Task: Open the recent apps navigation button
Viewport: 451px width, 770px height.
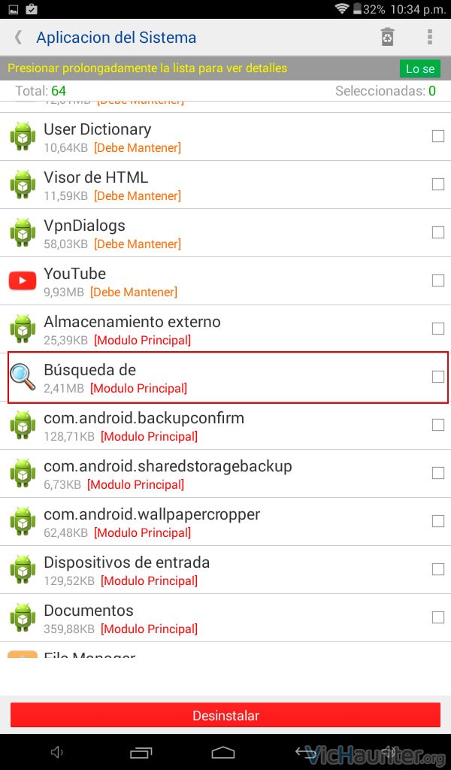Action: pyautogui.click(x=141, y=752)
